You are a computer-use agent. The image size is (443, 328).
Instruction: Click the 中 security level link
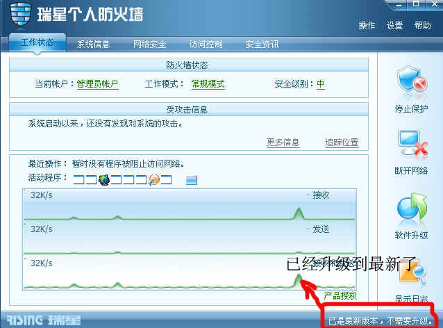pyautogui.click(x=320, y=84)
